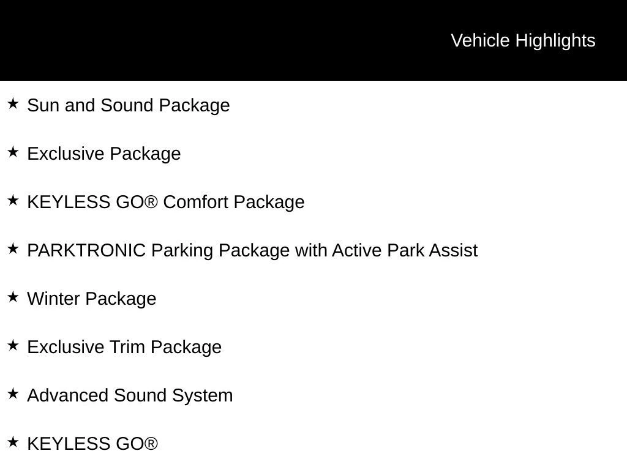Select the star bullet next to Winter Package

(13, 297)
